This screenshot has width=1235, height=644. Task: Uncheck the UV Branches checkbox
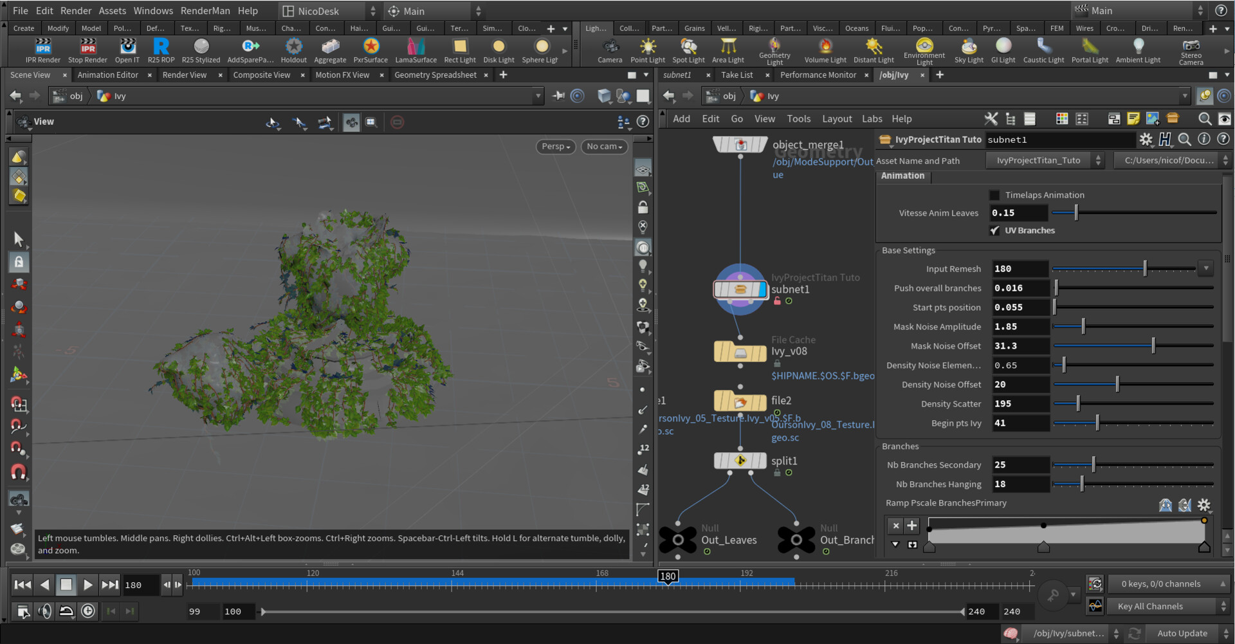coord(995,230)
